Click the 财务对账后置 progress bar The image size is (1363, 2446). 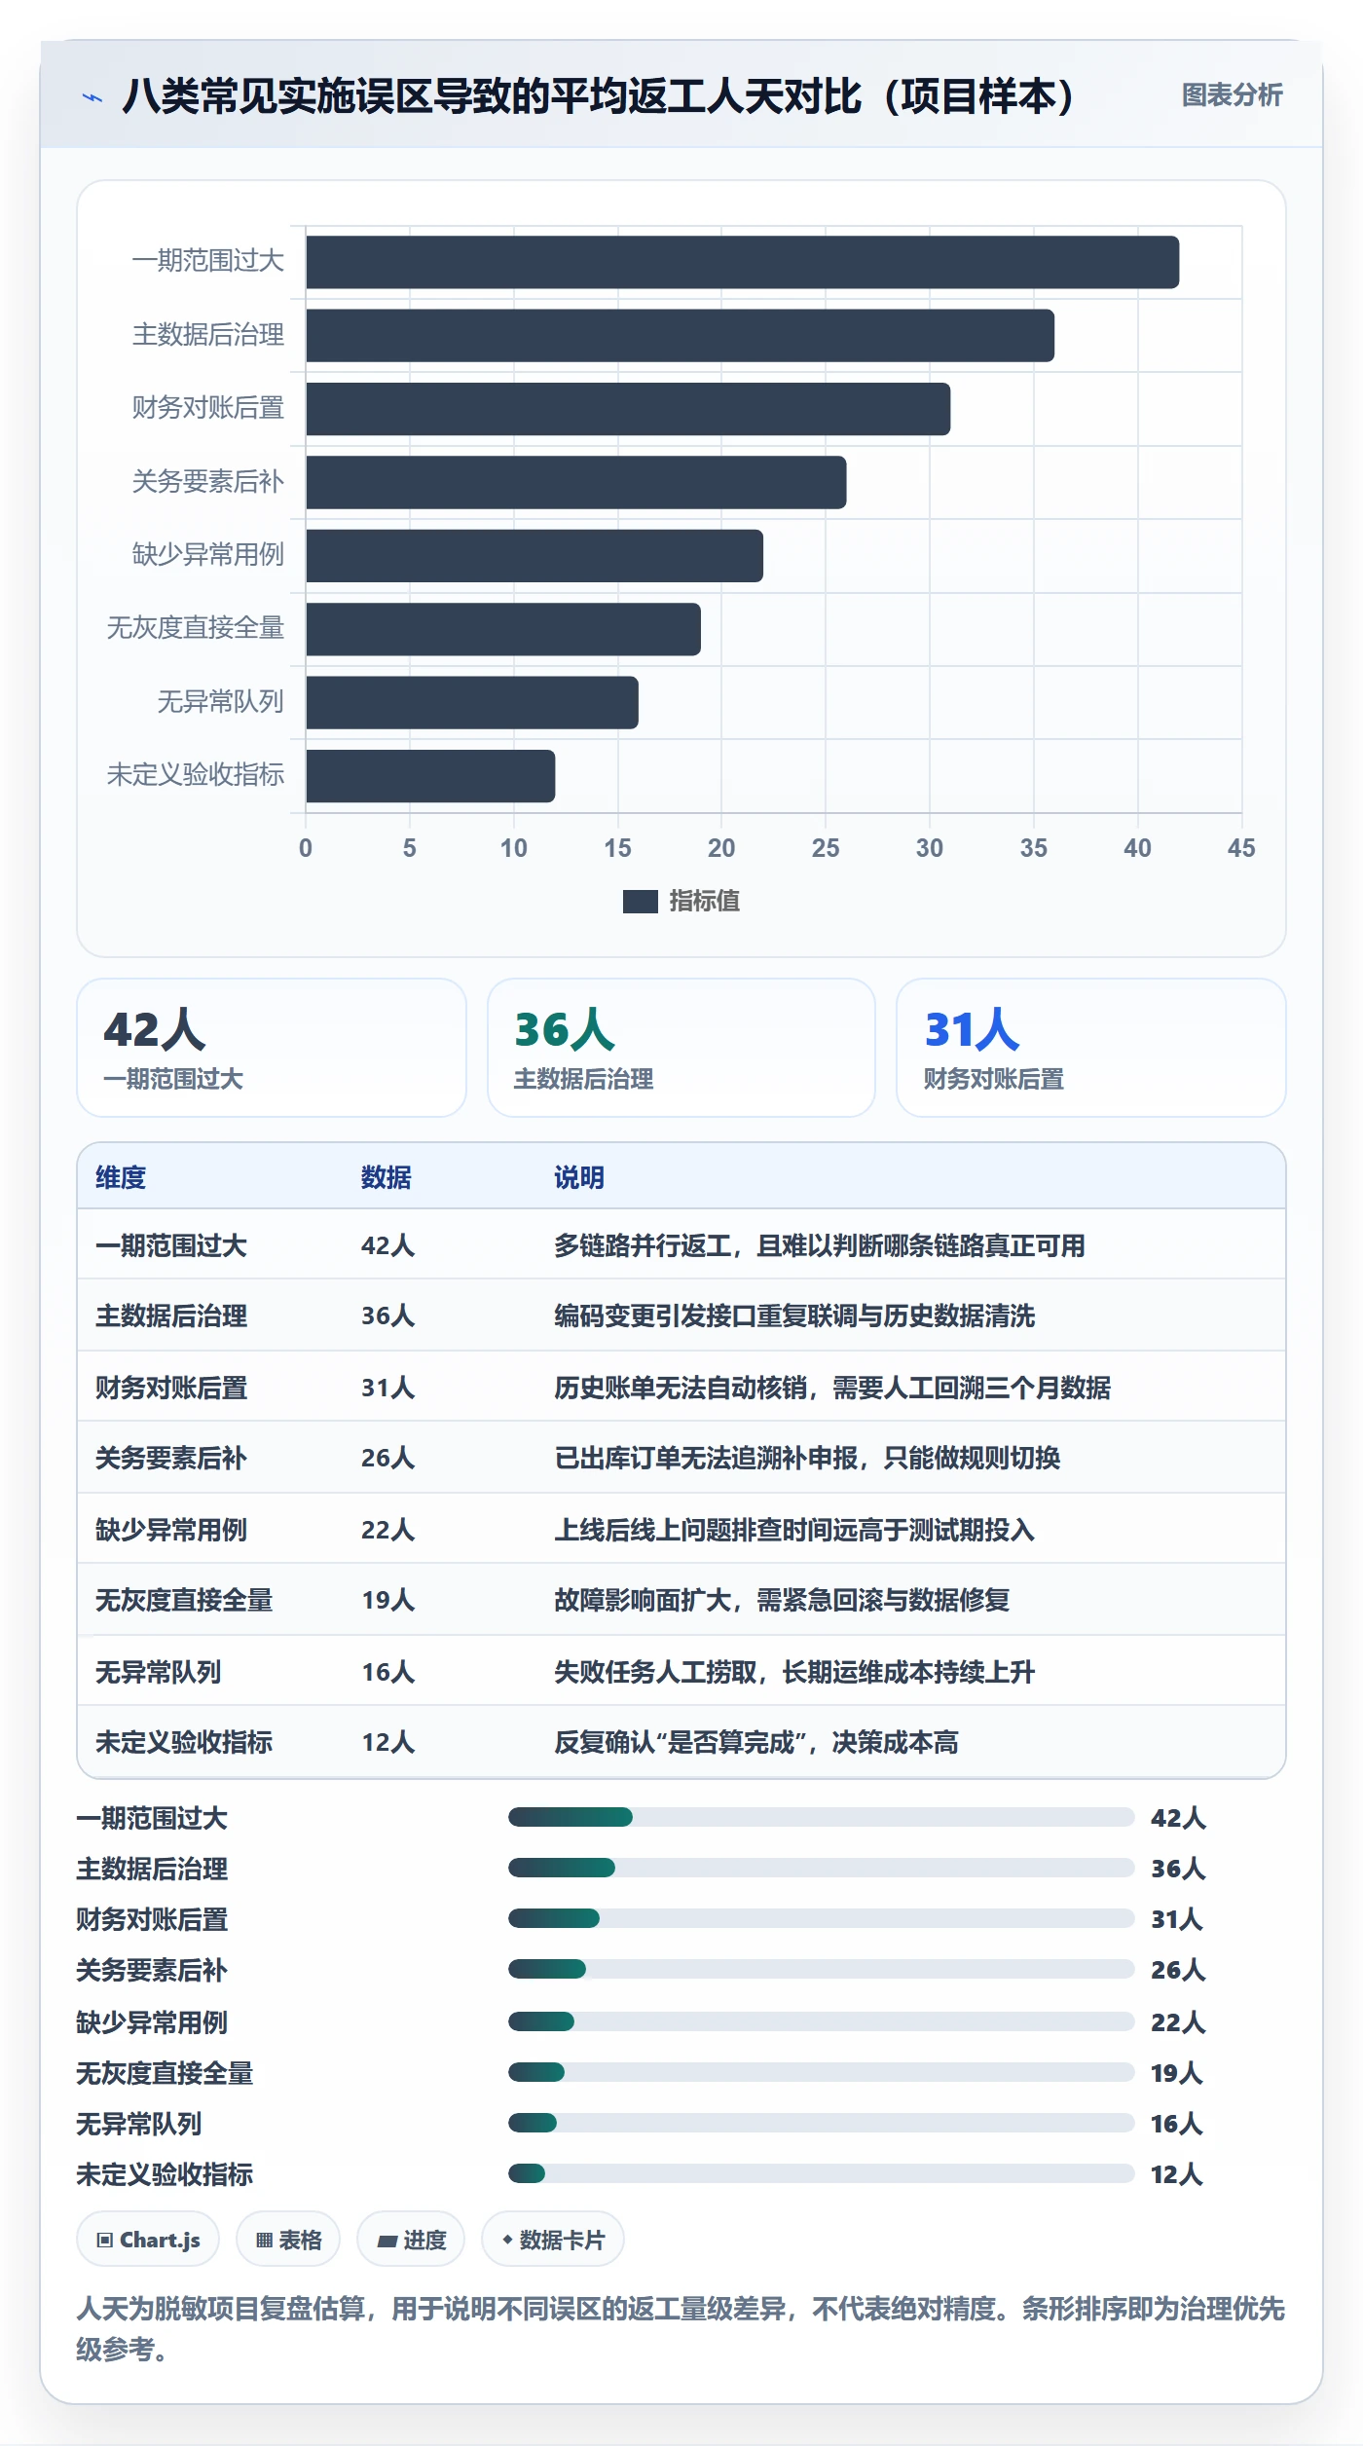(x=821, y=1918)
